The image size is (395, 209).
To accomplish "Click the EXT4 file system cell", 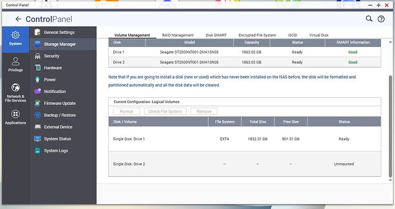I will tap(224, 139).
